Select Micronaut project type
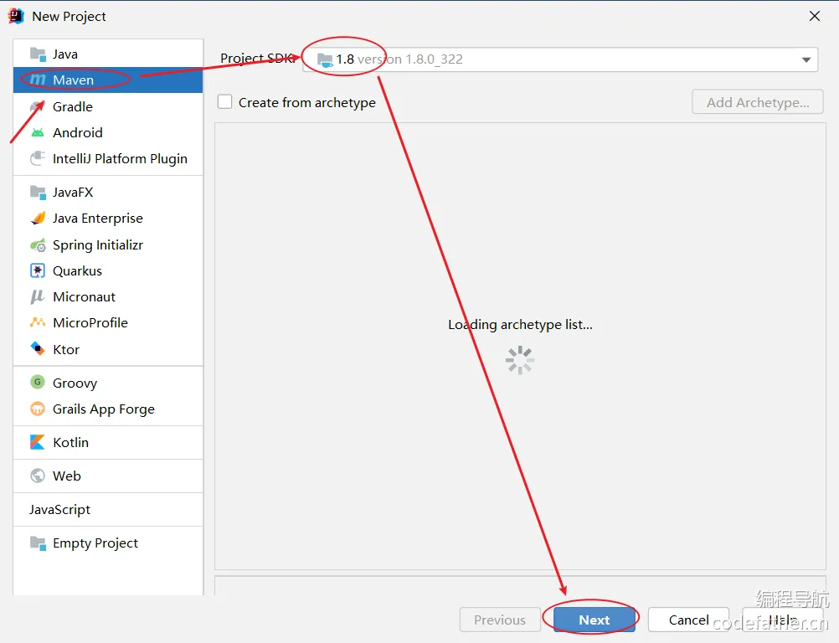Screen dimensions: 839x643 pos(108,297)
